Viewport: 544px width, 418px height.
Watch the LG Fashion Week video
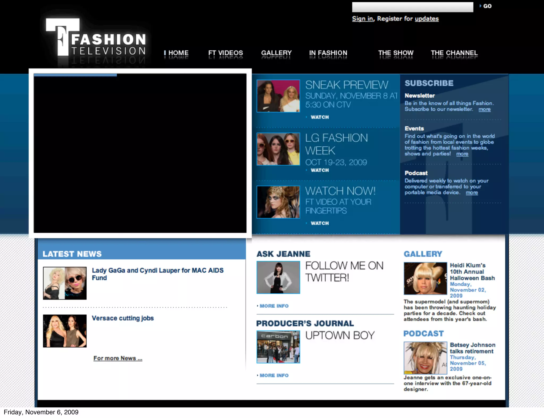click(320, 170)
